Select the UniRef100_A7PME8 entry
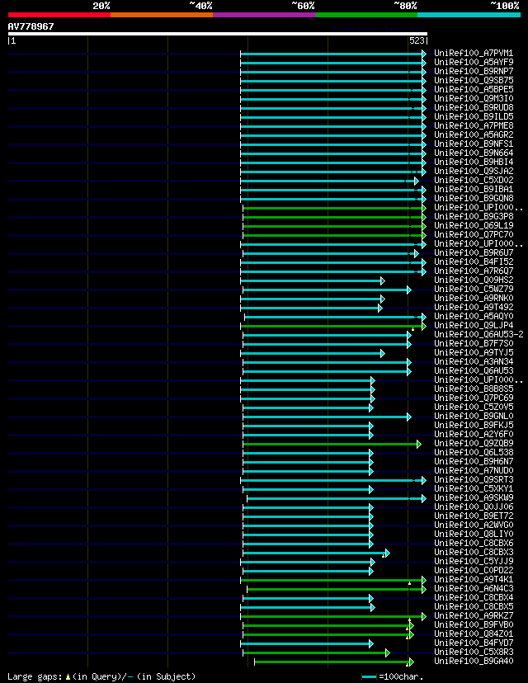 tap(474, 125)
